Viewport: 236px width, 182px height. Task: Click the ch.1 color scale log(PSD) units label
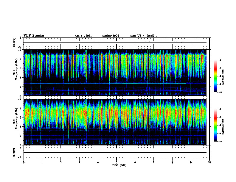[x=223, y=77]
